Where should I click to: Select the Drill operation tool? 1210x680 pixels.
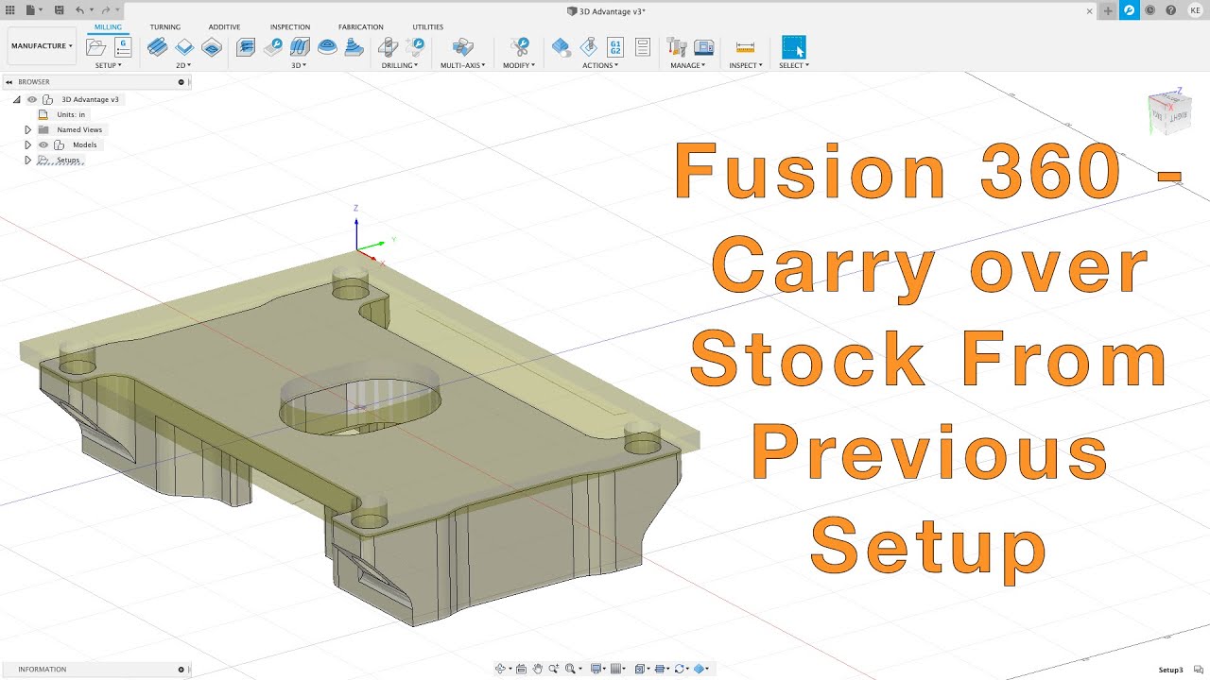tap(388, 46)
